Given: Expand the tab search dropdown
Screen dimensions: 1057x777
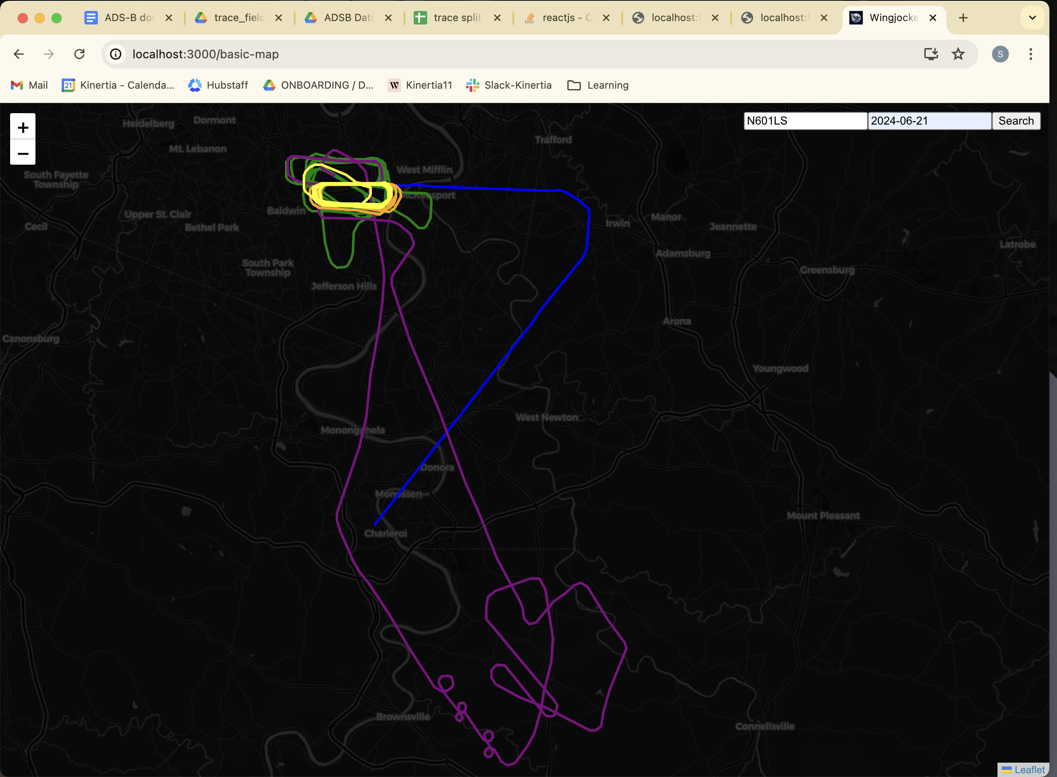Looking at the screenshot, I should 1032,18.
